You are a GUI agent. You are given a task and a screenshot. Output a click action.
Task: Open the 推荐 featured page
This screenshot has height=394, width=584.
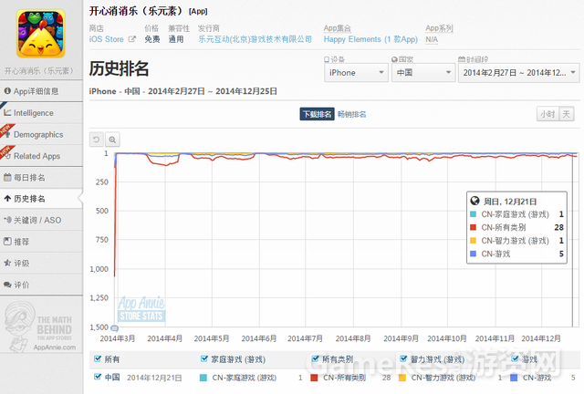coord(41,242)
